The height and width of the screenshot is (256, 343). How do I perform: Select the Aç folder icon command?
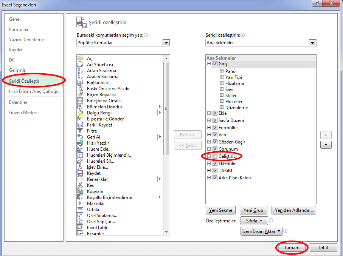click(x=80, y=58)
